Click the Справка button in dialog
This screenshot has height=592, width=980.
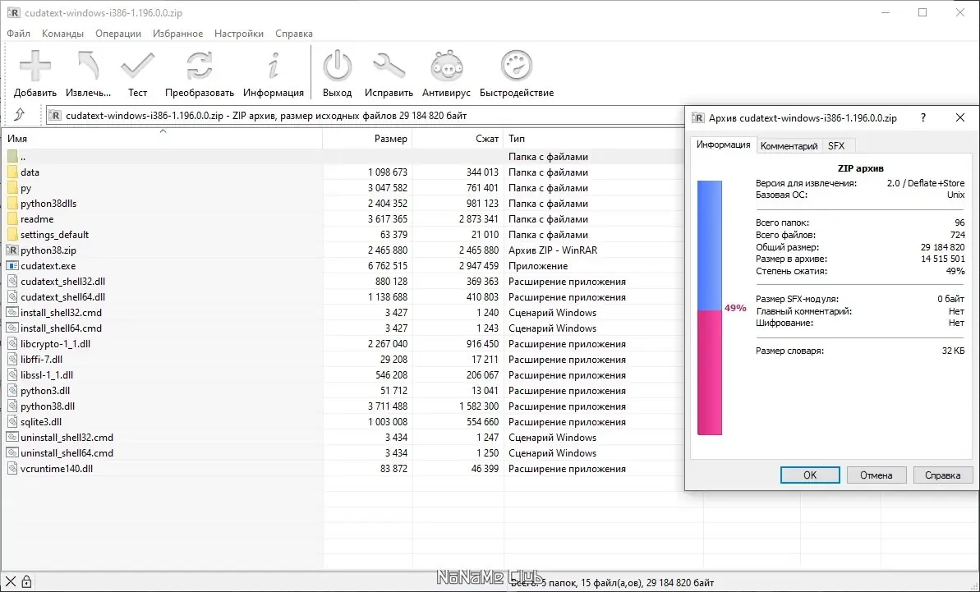point(942,475)
